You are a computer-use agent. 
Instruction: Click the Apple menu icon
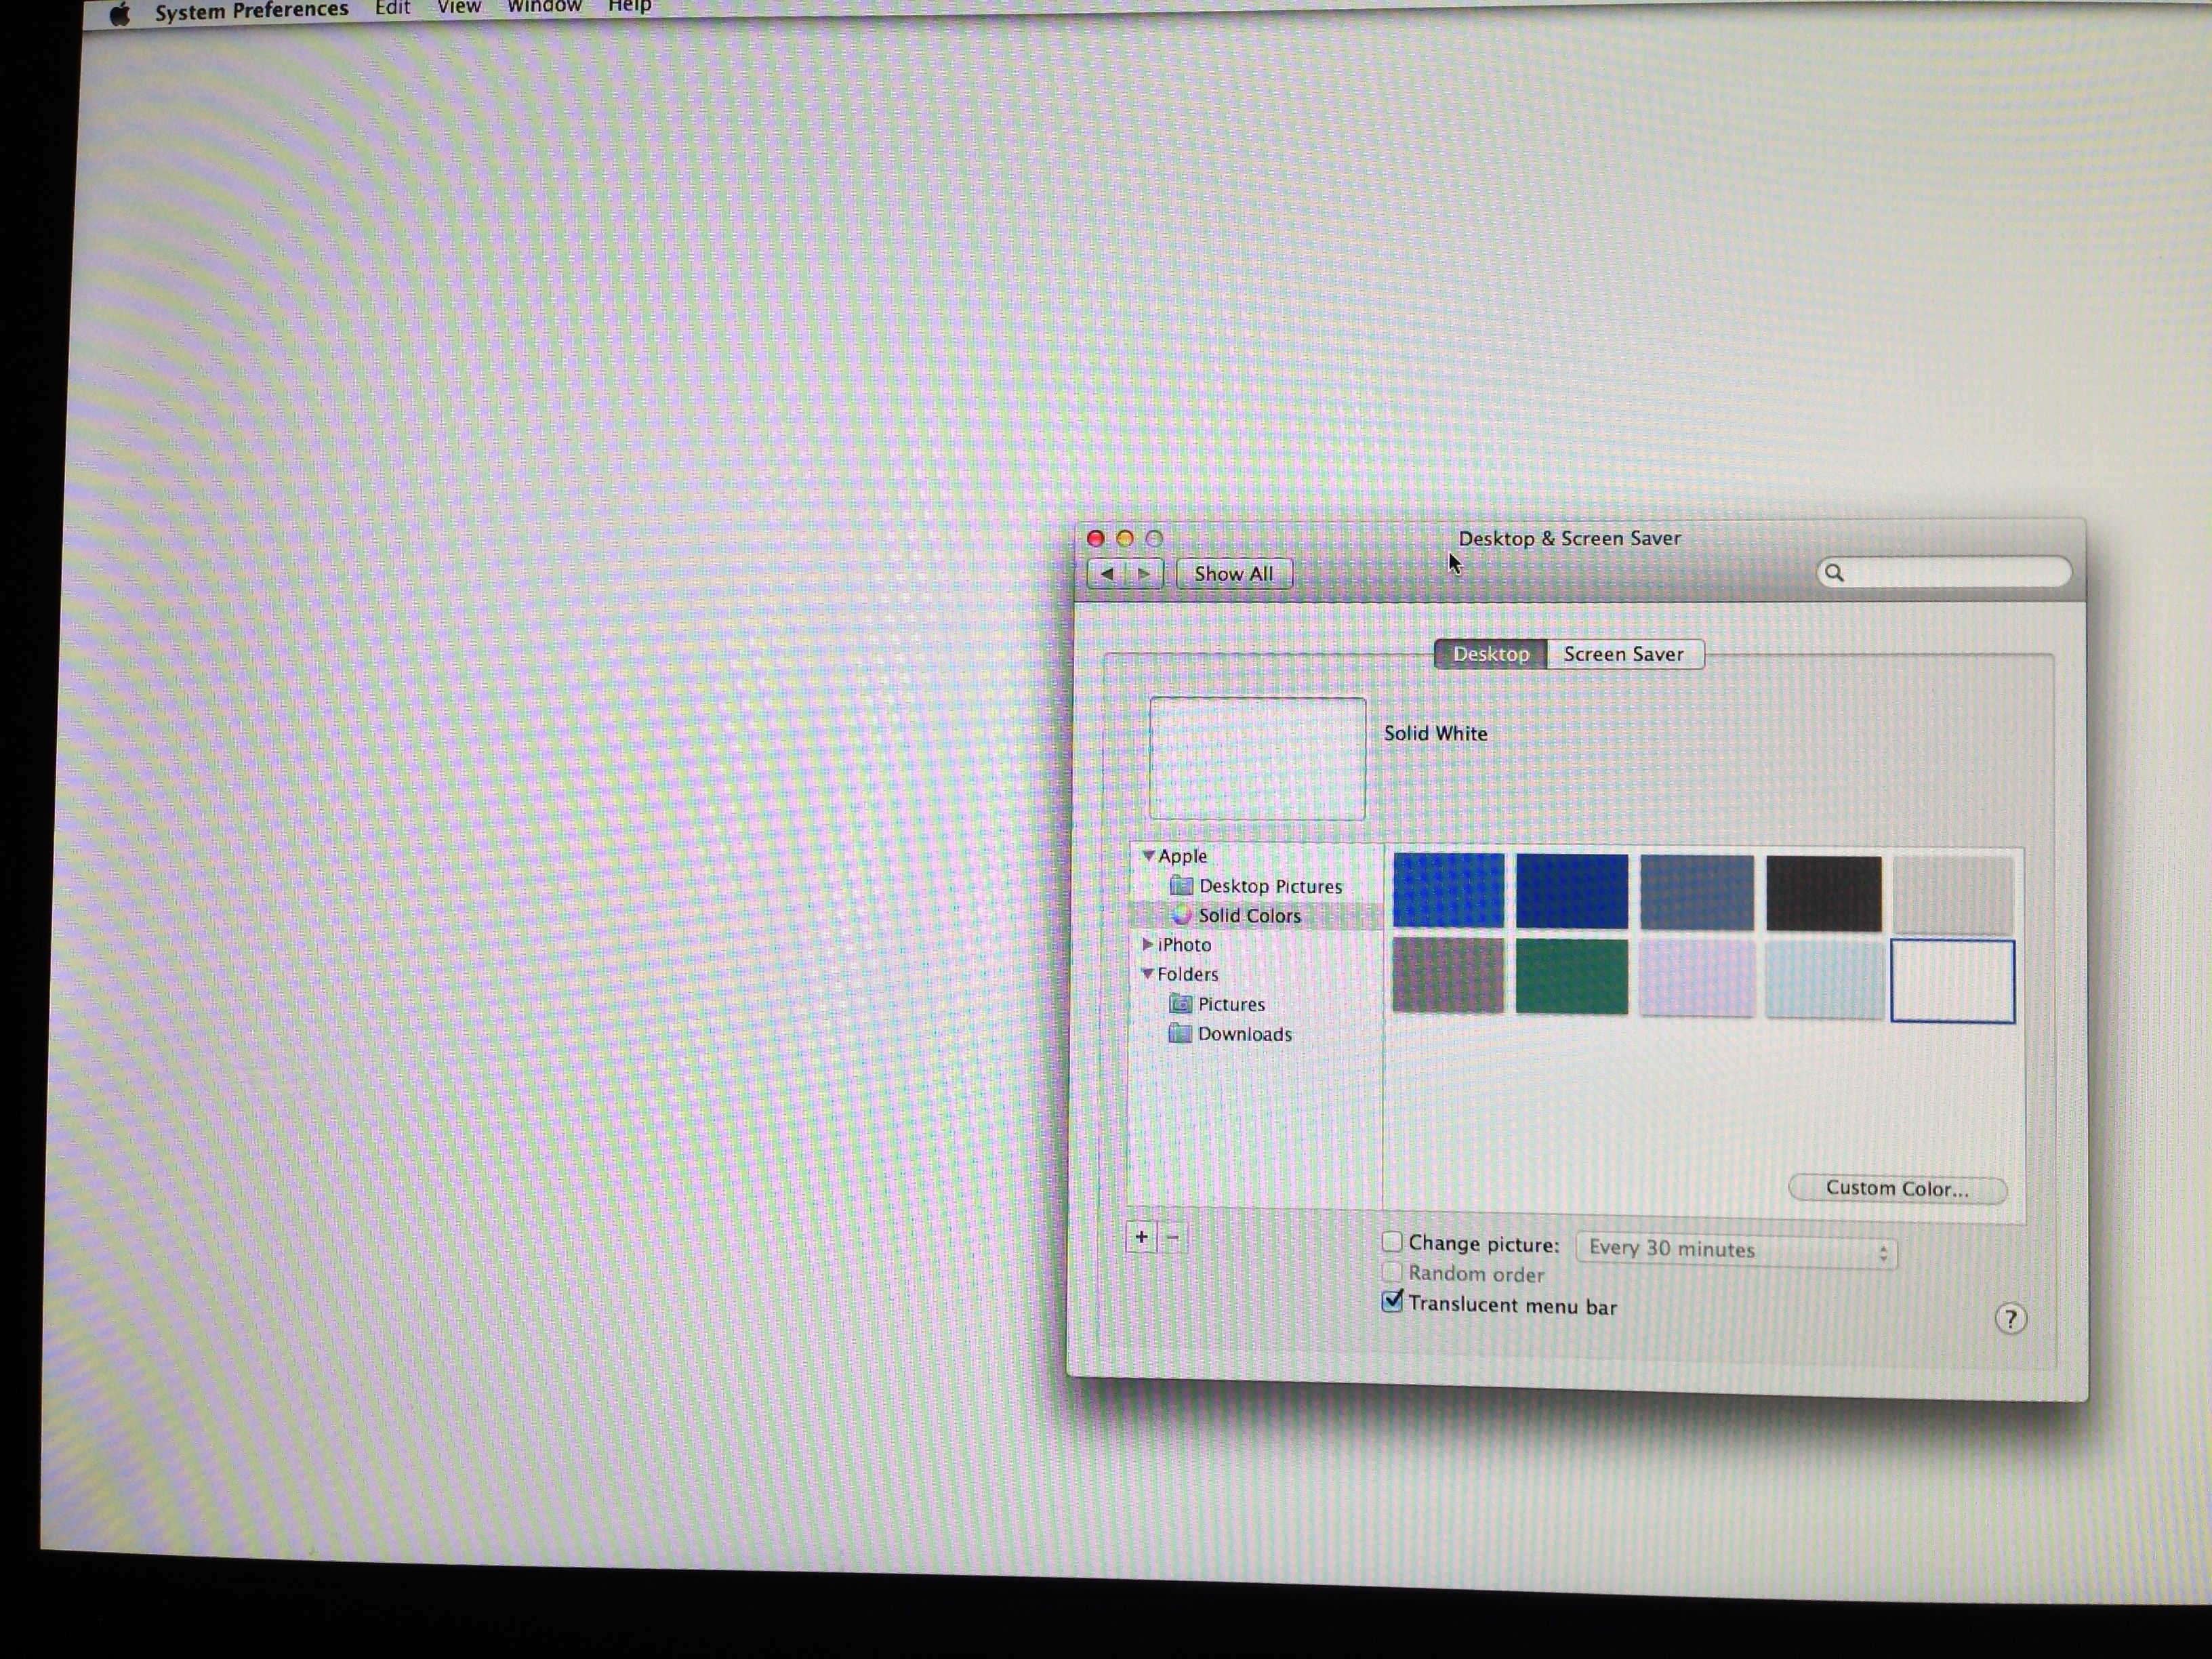tap(120, 13)
